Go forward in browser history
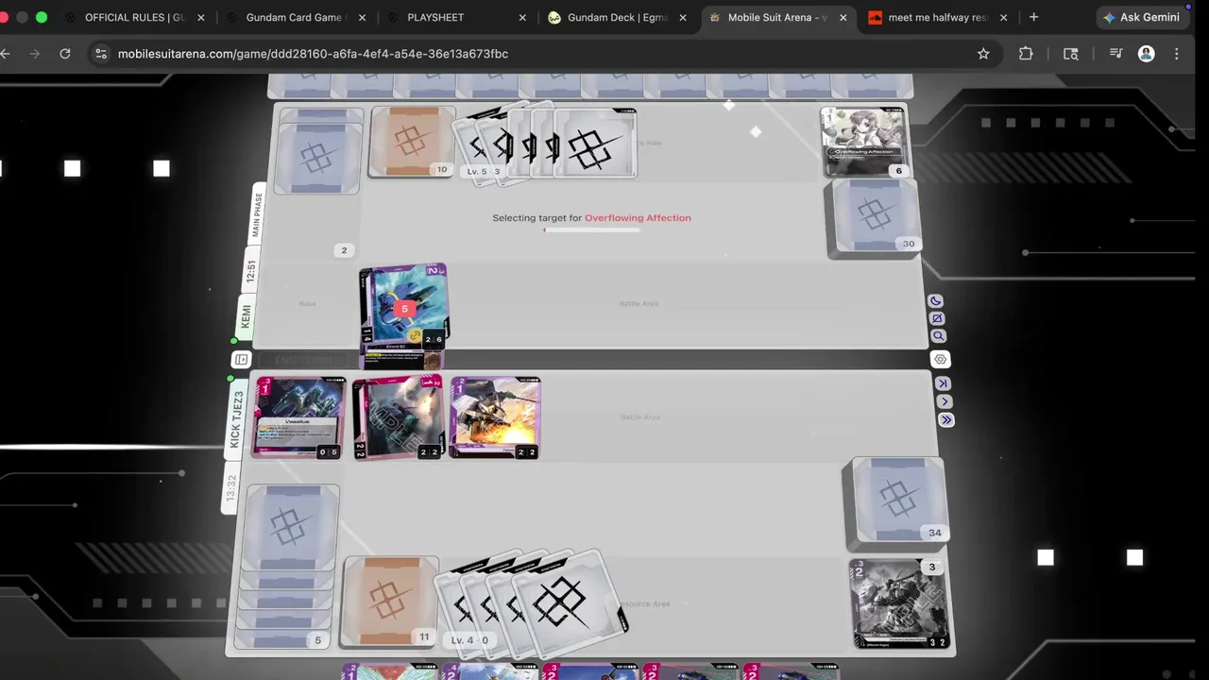Image resolution: width=1209 pixels, height=680 pixels. [x=35, y=54]
